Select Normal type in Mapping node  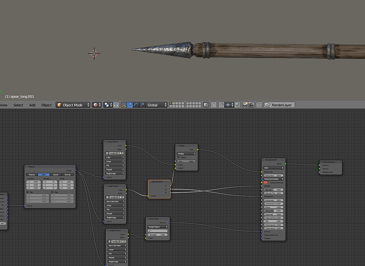coord(67,174)
